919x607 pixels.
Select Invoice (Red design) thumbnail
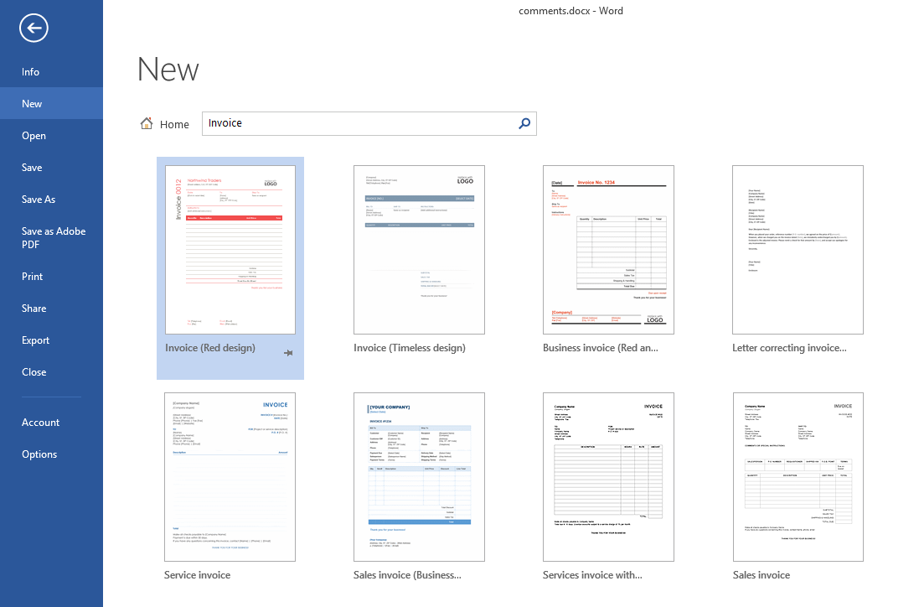230,250
